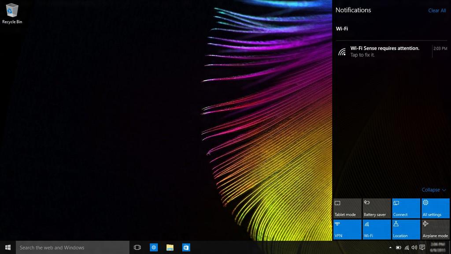Toggle the Wi-Fi quick action tile
The height and width of the screenshot is (254, 451).
coord(377,229)
